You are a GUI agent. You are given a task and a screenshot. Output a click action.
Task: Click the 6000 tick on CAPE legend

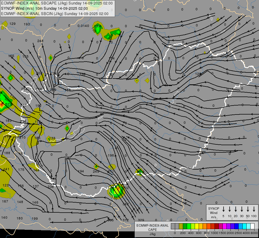[x=254, y=233]
